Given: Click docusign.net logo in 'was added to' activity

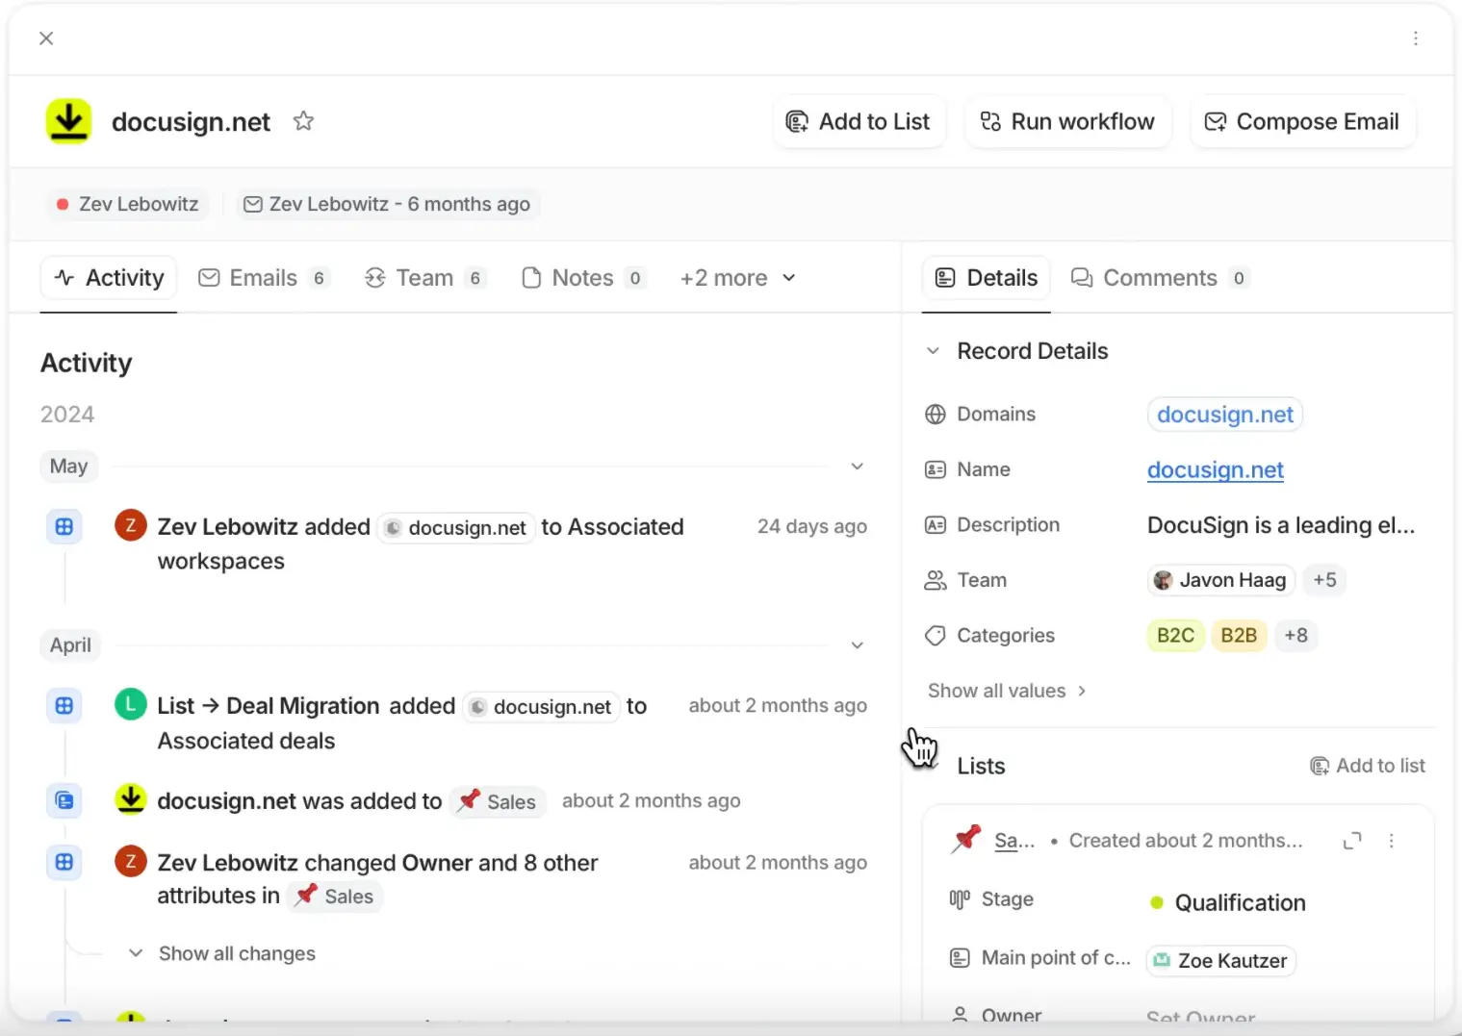Looking at the screenshot, I should point(130,799).
